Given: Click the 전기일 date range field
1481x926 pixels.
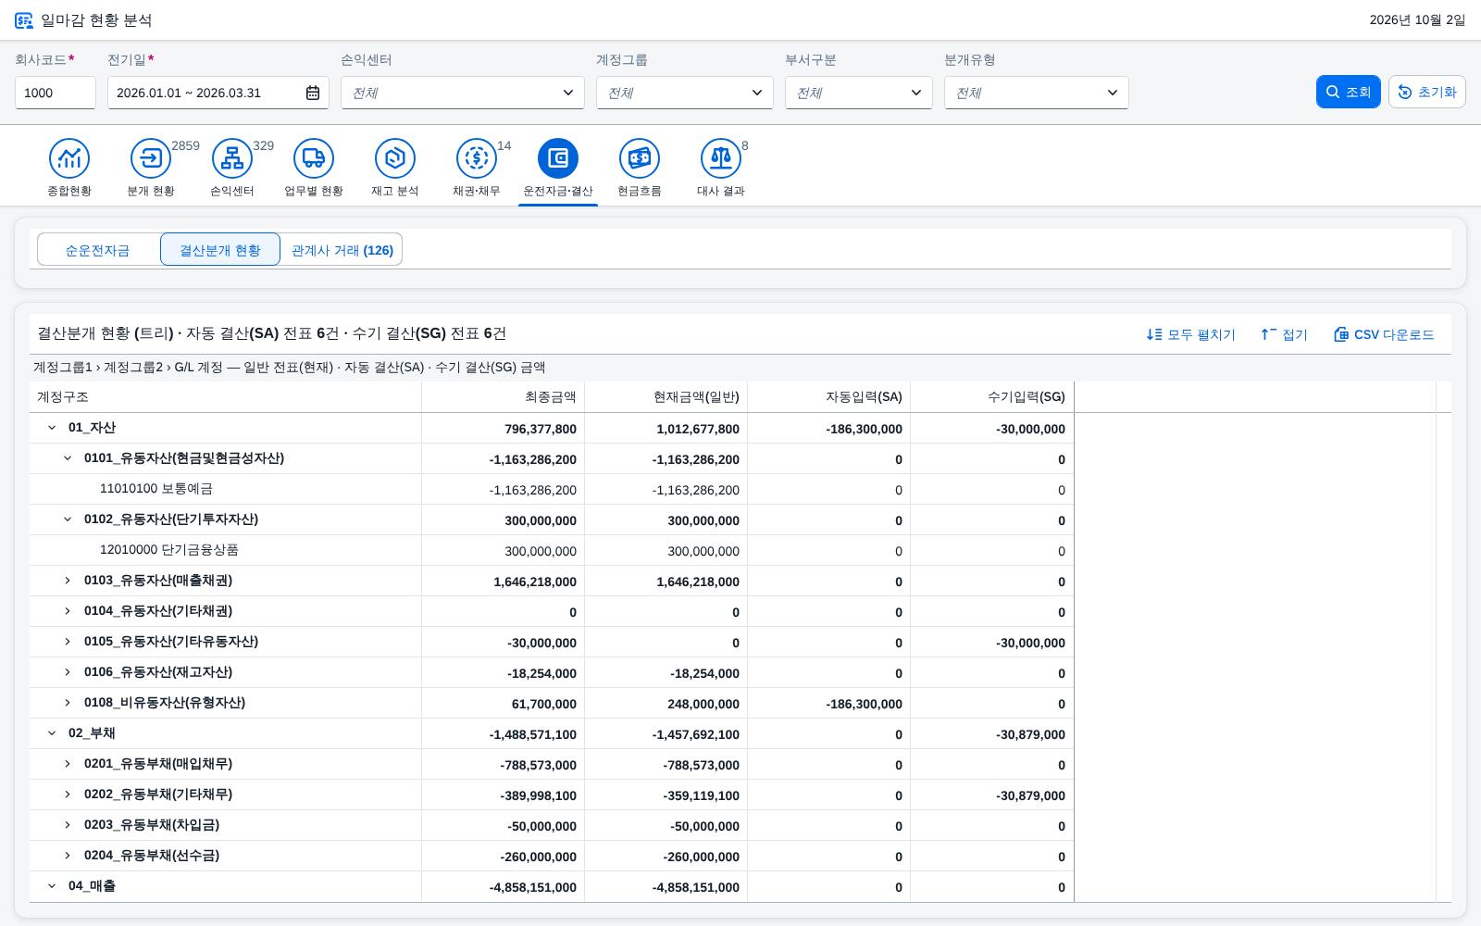Looking at the screenshot, I should [x=218, y=93].
